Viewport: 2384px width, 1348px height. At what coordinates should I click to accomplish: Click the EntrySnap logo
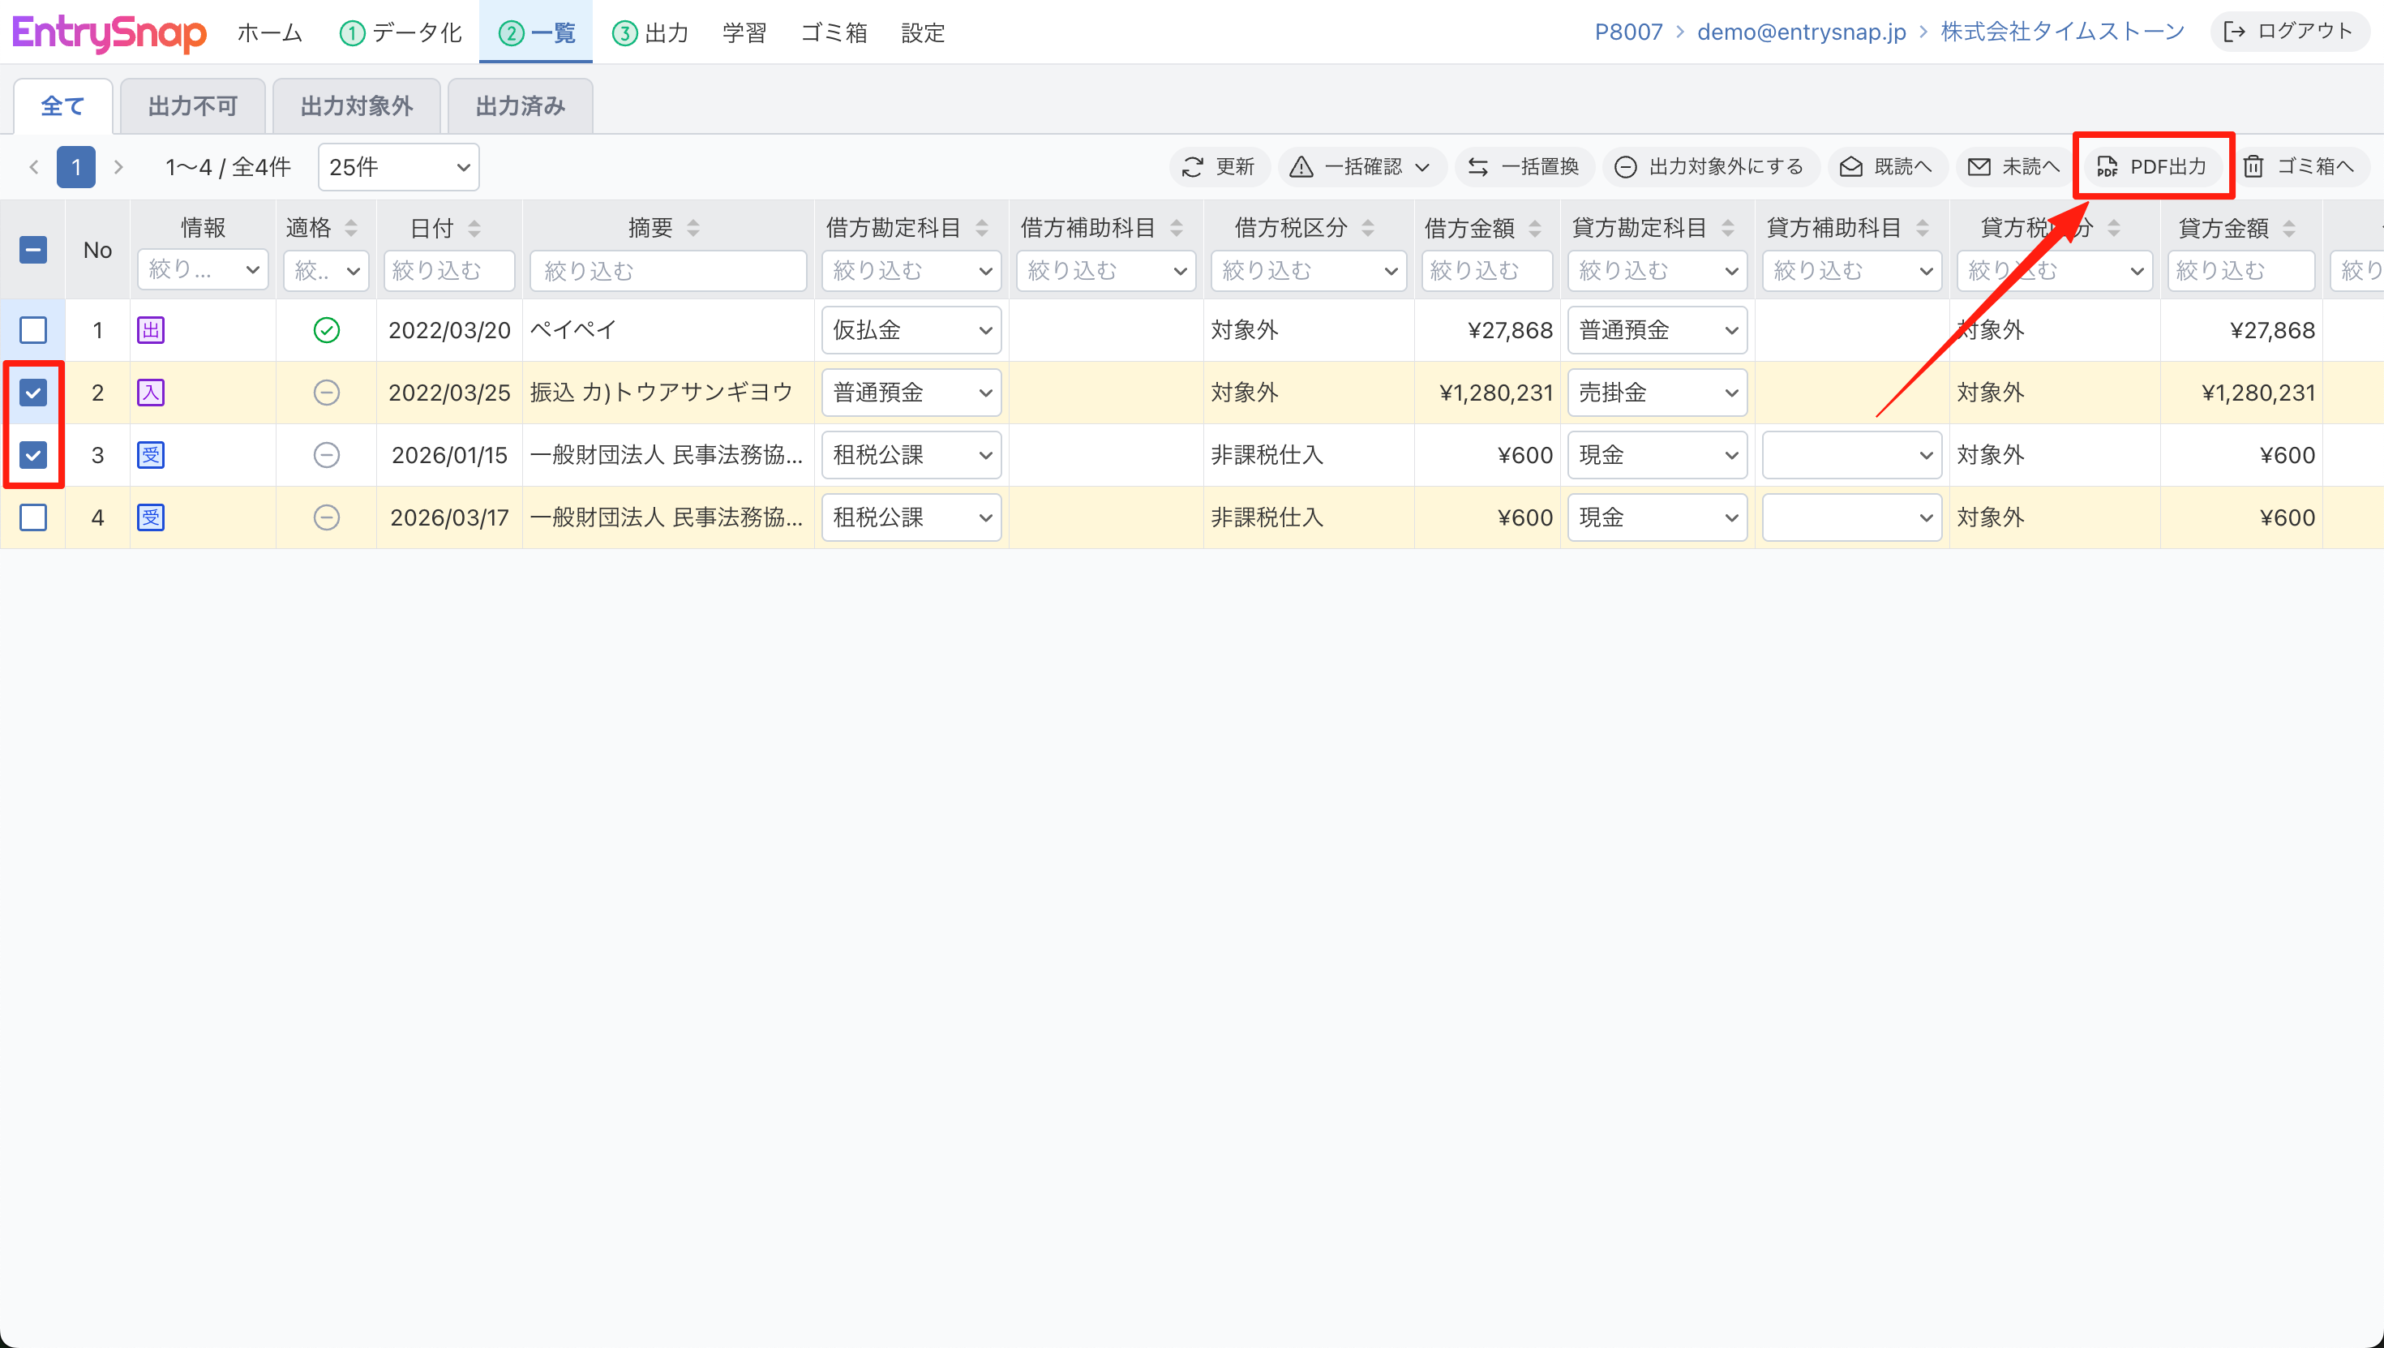point(109,33)
